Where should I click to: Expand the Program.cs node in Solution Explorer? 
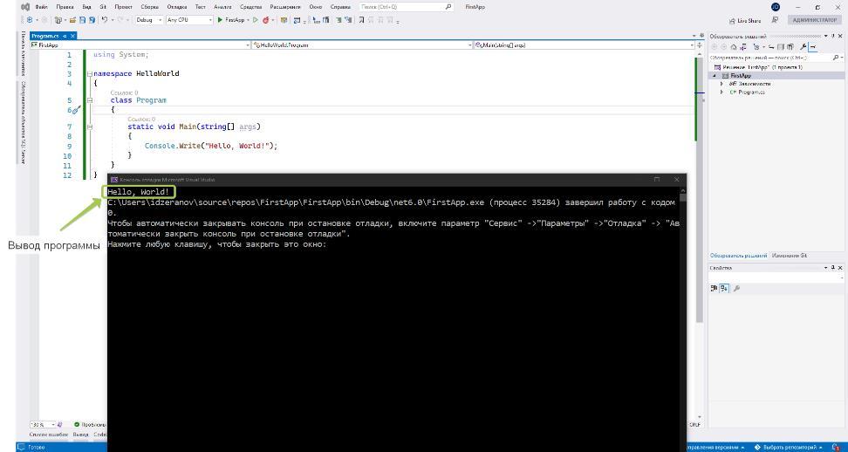pyautogui.click(x=722, y=92)
